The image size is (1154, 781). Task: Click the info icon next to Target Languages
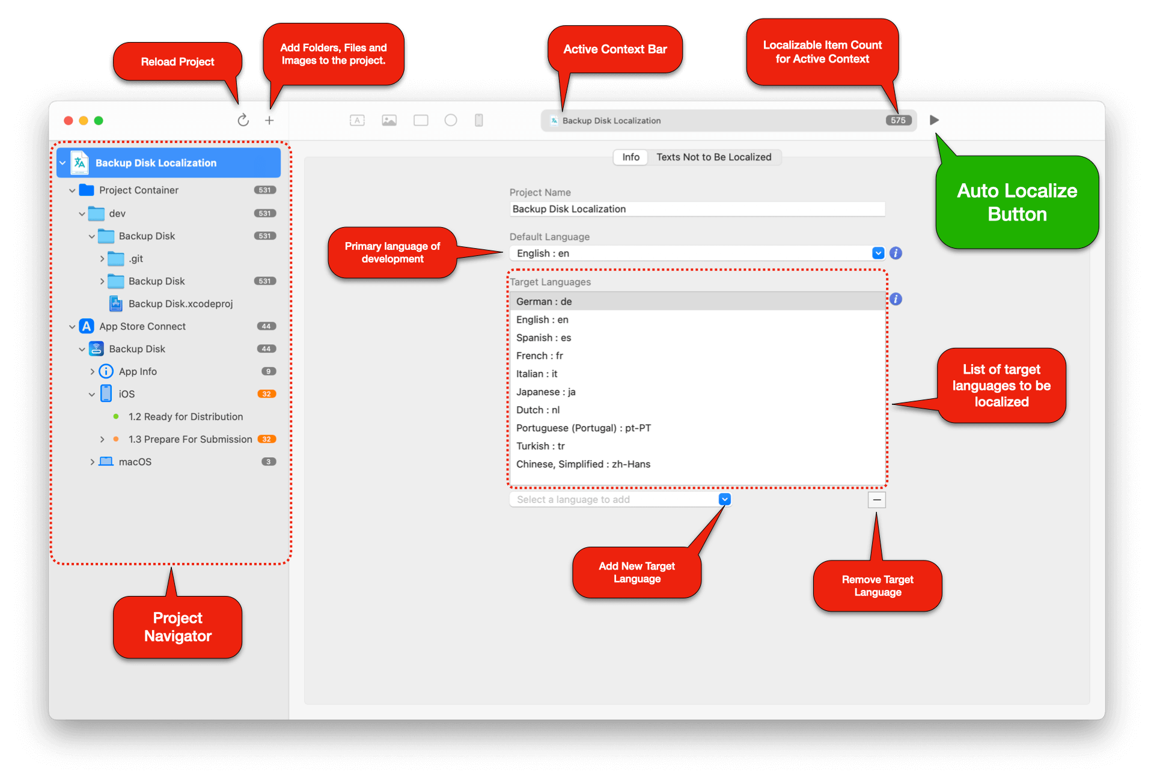point(896,299)
